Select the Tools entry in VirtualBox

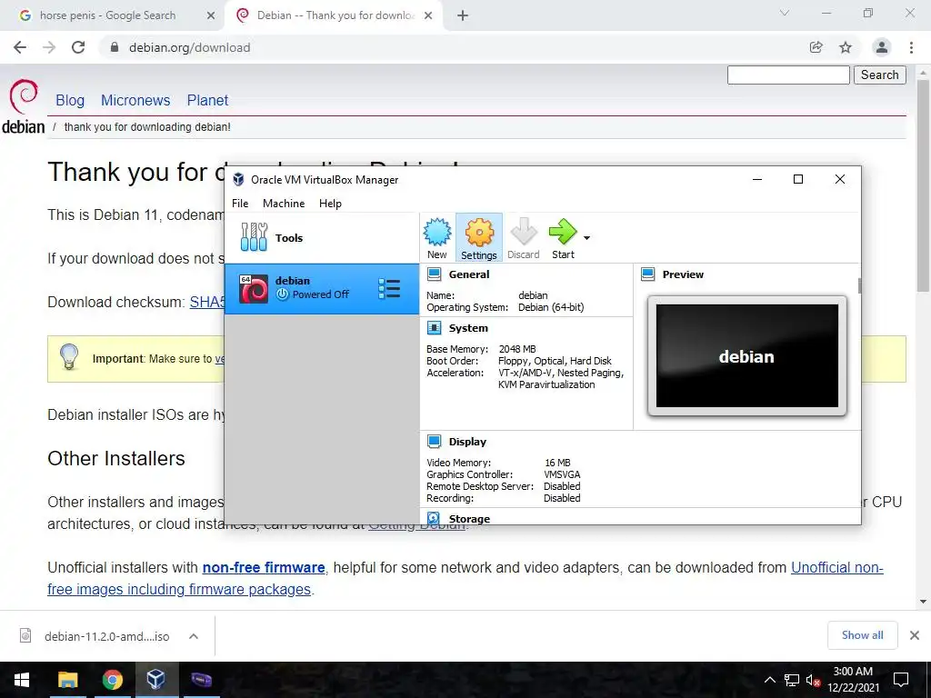pyautogui.click(x=322, y=238)
